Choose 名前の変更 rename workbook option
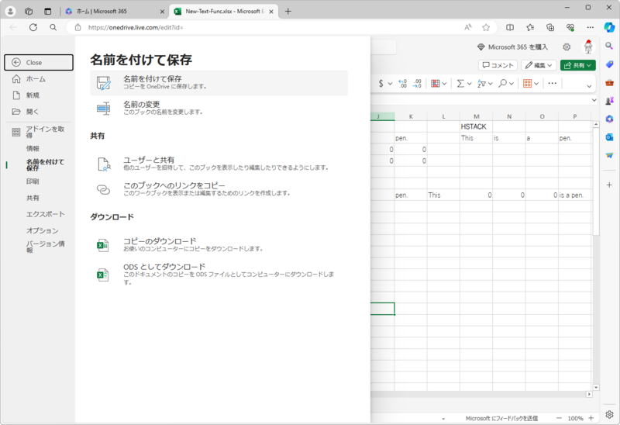620x425 pixels. [219, 108]
